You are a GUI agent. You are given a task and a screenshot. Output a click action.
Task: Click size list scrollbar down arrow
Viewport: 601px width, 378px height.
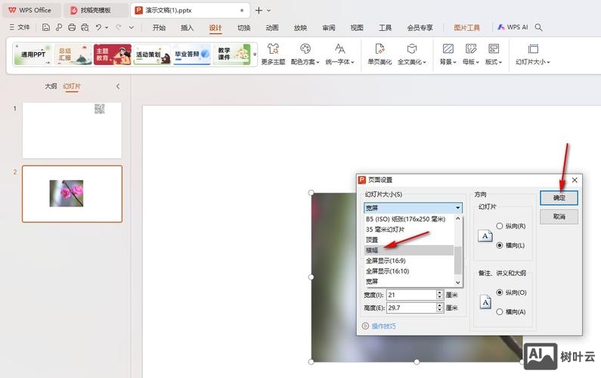click(457, 282)
